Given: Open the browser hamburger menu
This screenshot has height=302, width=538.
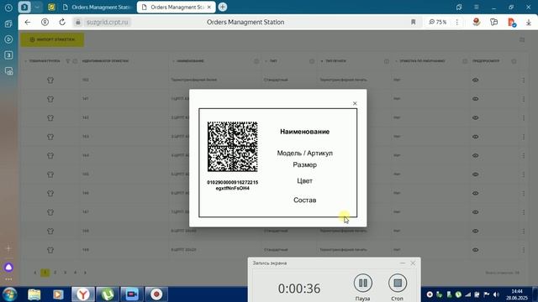Looking at the screenshot, I should click(477, 8).
